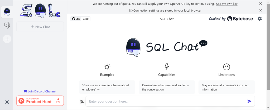Click the Capabilities lightning icon
Viewport: 270px width, 110px height.
pyautogui.click(x=167, y=67)
